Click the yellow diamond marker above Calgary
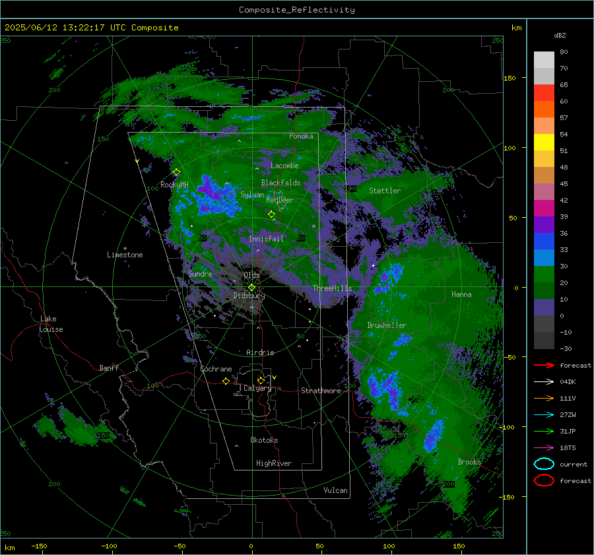This screenshot has height=555, width=594. (x=261, y=380)
